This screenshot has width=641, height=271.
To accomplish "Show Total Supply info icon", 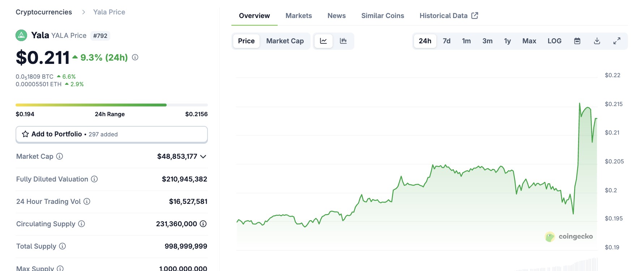I will [63, 246].
